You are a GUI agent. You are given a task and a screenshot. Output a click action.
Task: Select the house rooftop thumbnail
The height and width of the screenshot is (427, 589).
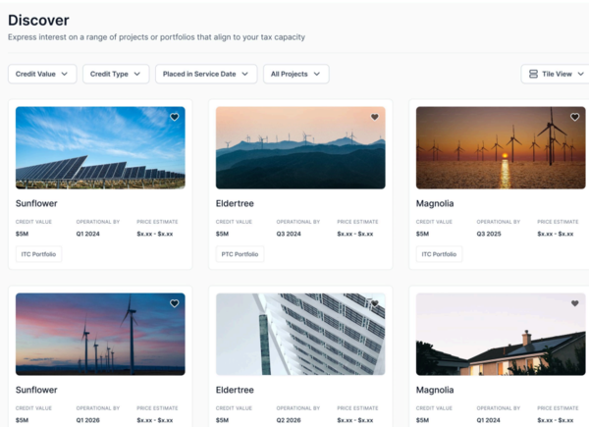tap(501, 335)
